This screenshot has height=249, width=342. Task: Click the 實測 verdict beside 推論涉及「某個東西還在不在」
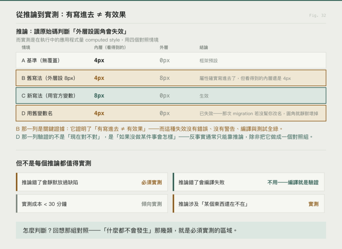point(313,204)
